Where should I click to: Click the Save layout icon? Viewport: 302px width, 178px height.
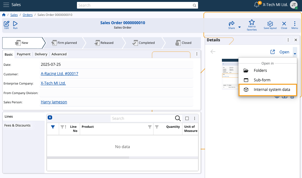(270, 24)
